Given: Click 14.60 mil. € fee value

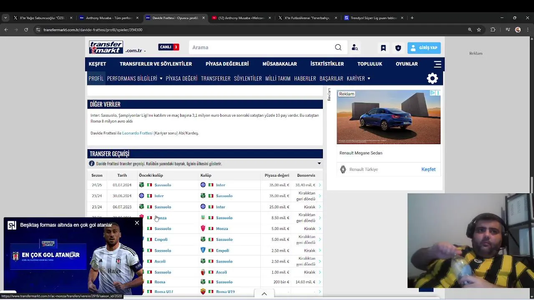Looking at the screenshot, I should click(305, 282).
